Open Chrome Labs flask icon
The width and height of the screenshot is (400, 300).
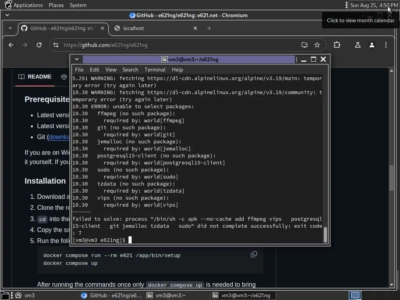[358, 45]
